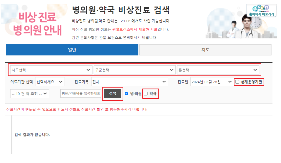
Task: Click the 비상 진료 병의원 안내 banner
Action: (37, 23)
